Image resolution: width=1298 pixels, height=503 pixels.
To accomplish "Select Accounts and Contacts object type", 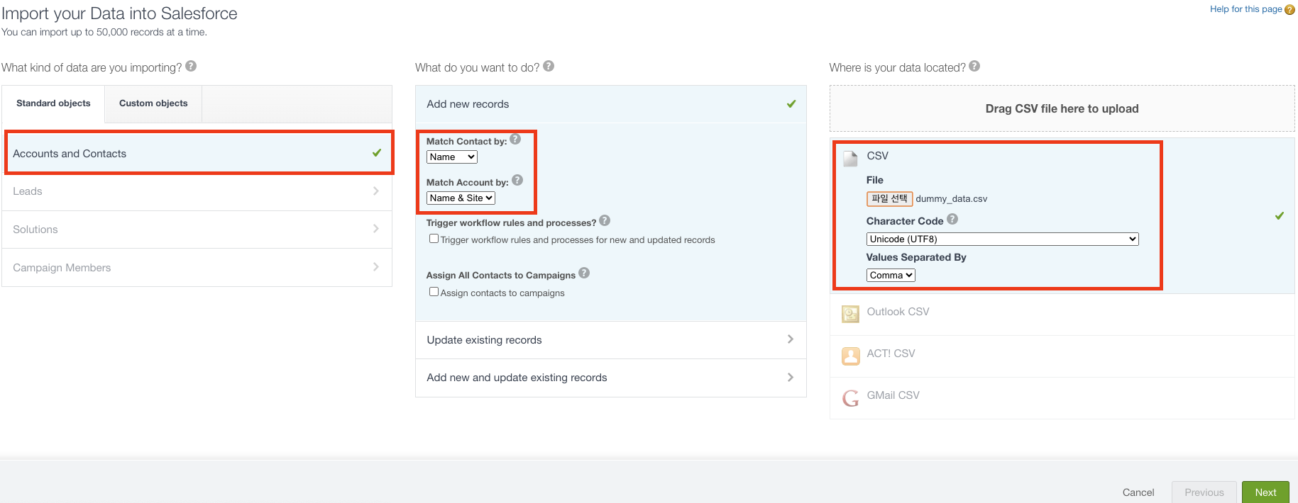I will click(199, 153).
